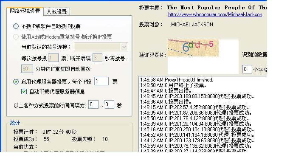The image size is (290, 163).
Task: Click the 每个IP投 votes field
Action: coord(101,81)
